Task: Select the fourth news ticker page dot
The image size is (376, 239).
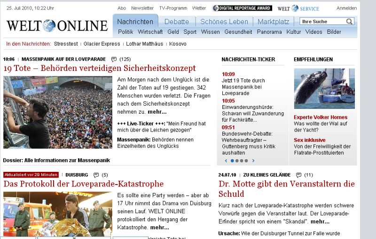Action: [x=246, y=161]
